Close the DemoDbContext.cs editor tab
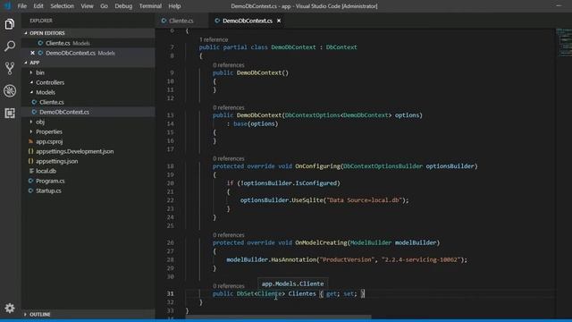The image size is (572, 322). click(x=279, y=21)
